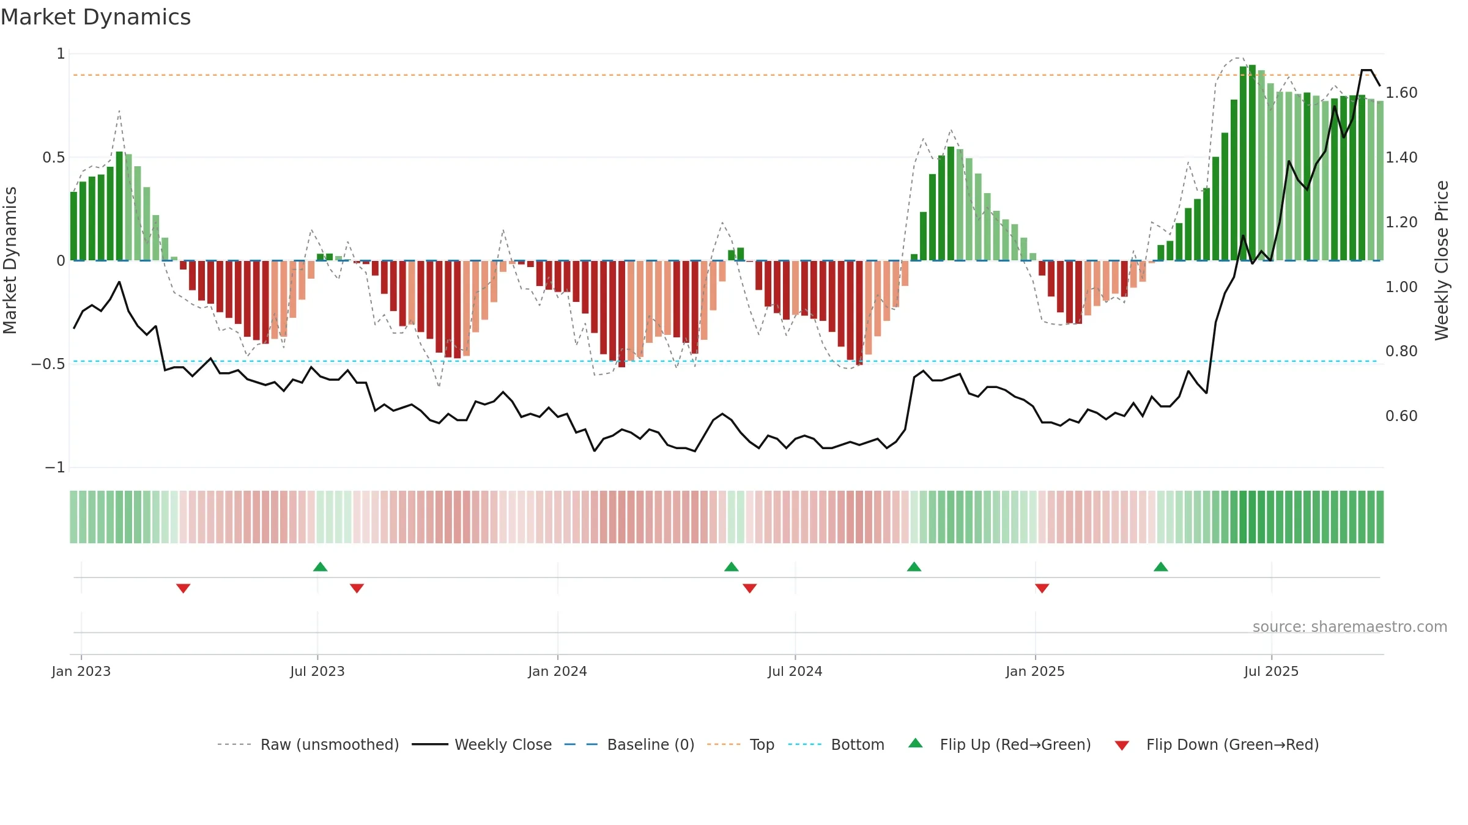
Task: Toggle Flip Down (Green→Red) legend entry
Action: (x=1217, y=744)
